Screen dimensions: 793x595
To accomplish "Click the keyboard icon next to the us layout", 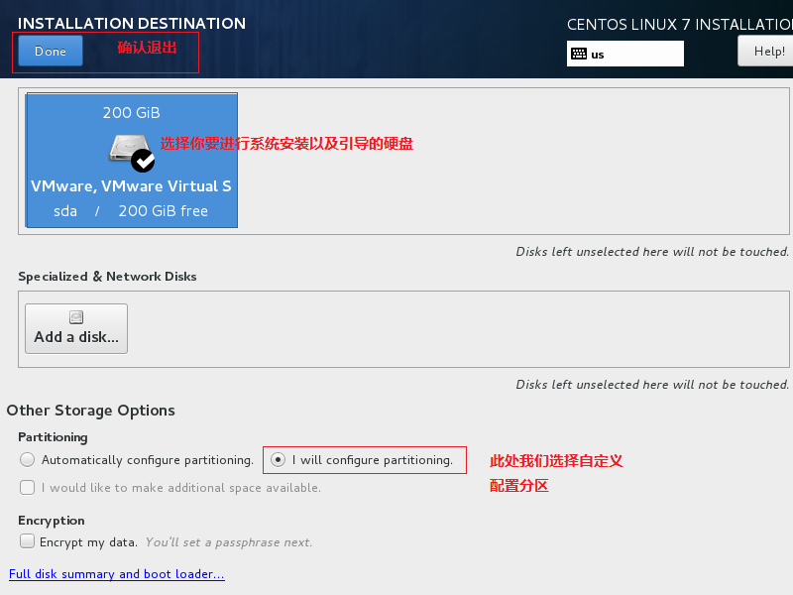I will point(580,54).
